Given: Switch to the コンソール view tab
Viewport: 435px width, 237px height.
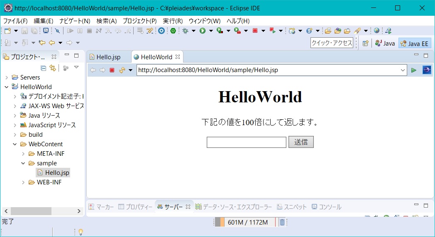Looking at the screenshot, I should click(327, 207).
